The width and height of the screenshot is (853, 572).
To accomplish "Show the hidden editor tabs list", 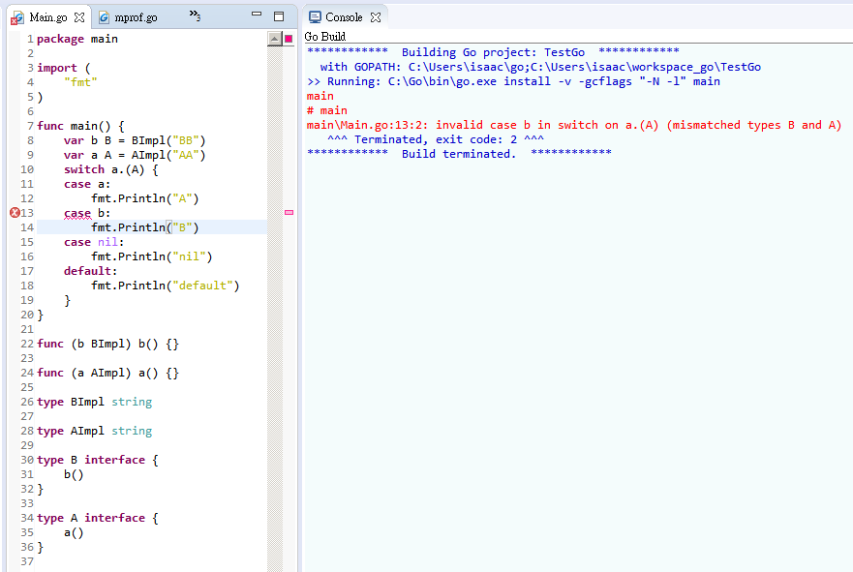I will coord(195,16).
